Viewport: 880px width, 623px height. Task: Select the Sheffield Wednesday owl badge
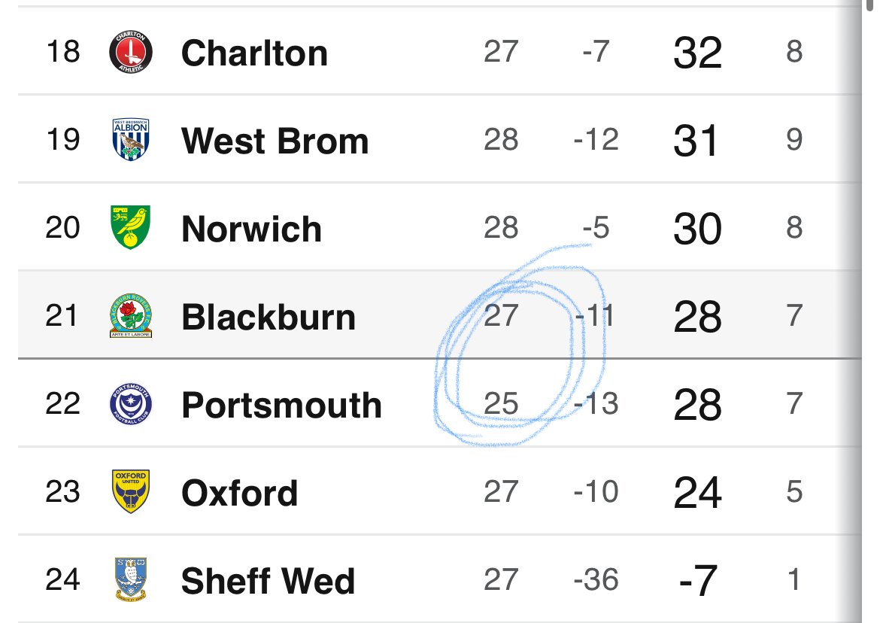pos(131,579)
